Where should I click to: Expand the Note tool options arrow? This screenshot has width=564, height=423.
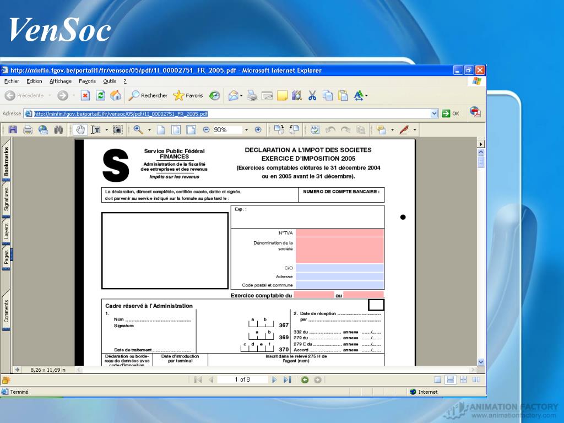pyautogui.click(x=392, y=130)
